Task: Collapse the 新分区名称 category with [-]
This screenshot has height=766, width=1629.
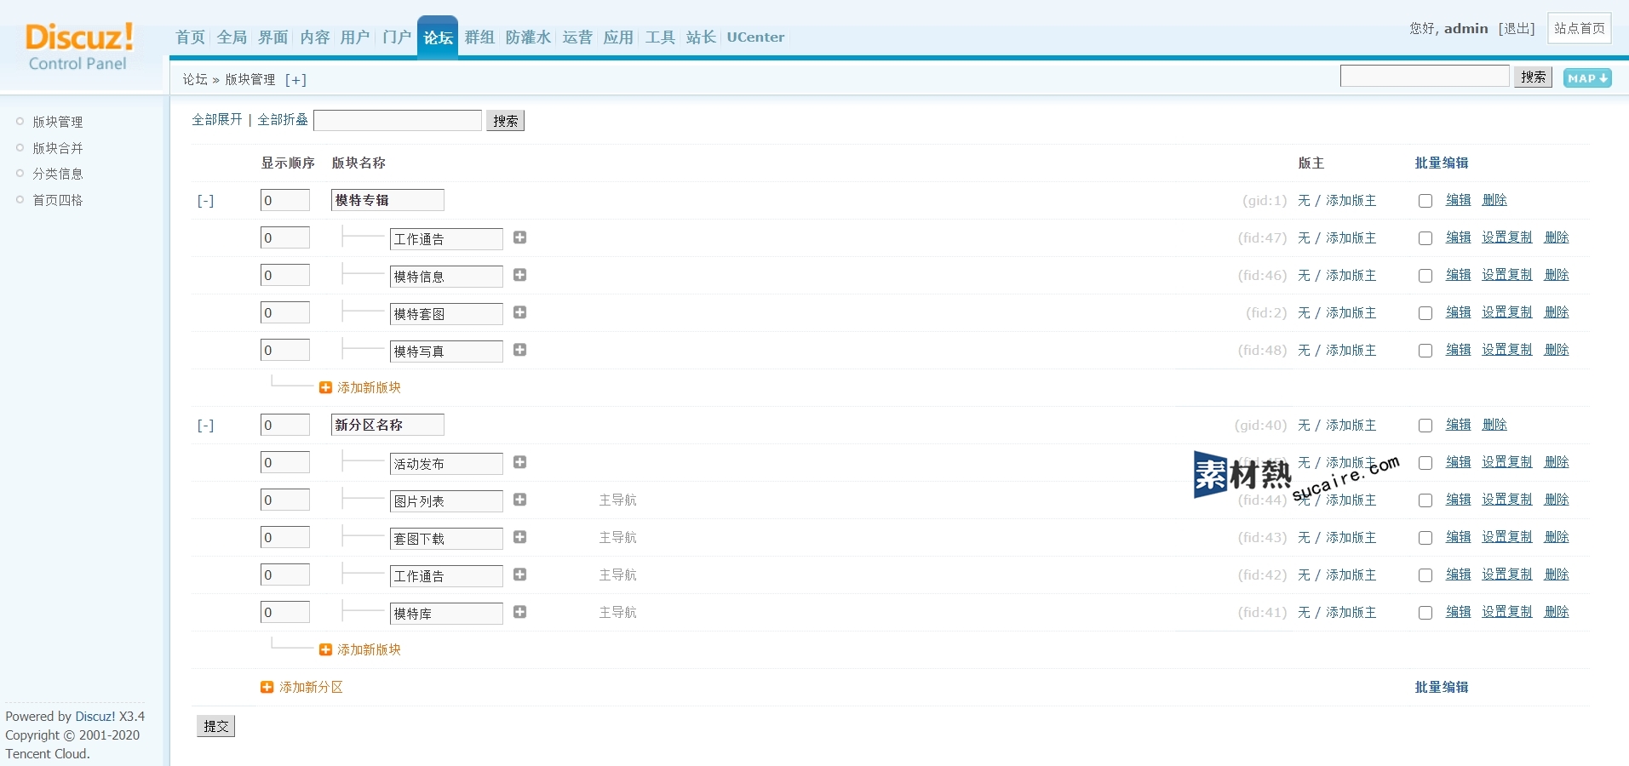Action: point(205,426)
